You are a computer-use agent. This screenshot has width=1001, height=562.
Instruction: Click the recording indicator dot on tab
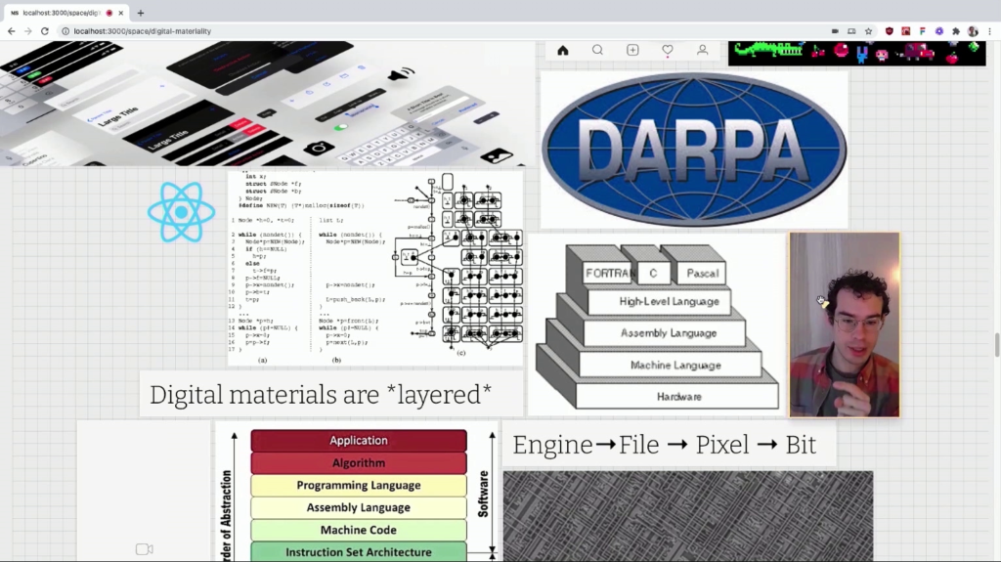point(109,13)
